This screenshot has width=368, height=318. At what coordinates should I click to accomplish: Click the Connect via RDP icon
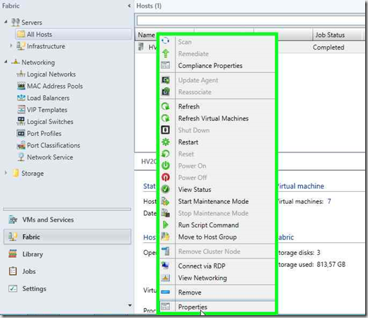(166, 266)
